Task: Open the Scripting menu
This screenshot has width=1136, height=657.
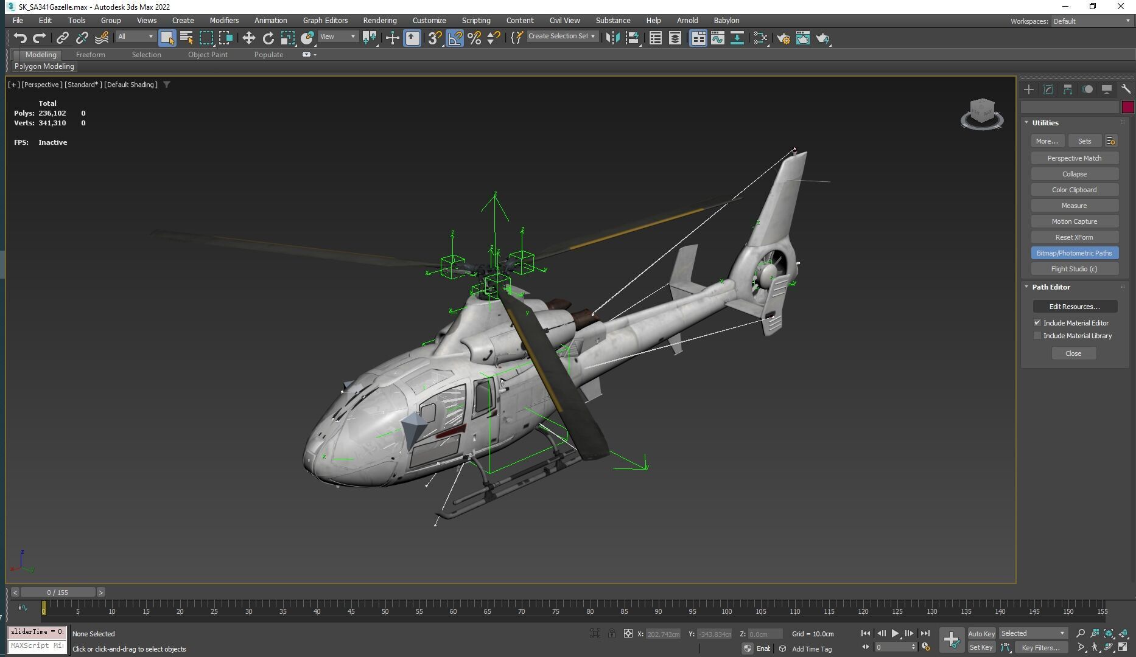Action: [475, 21]
